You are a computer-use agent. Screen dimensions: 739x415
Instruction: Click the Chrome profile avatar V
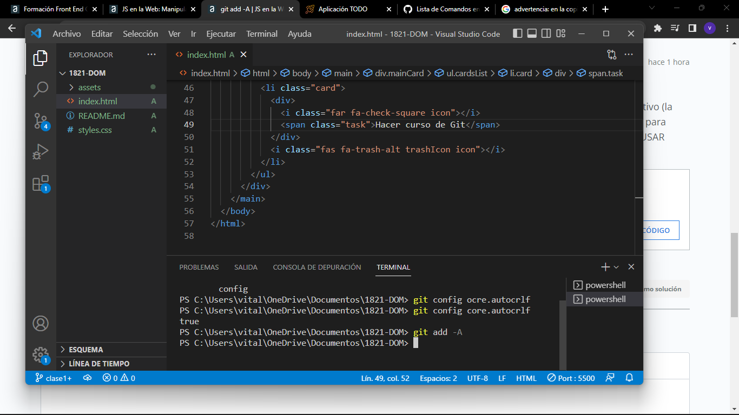coord(710,28)
